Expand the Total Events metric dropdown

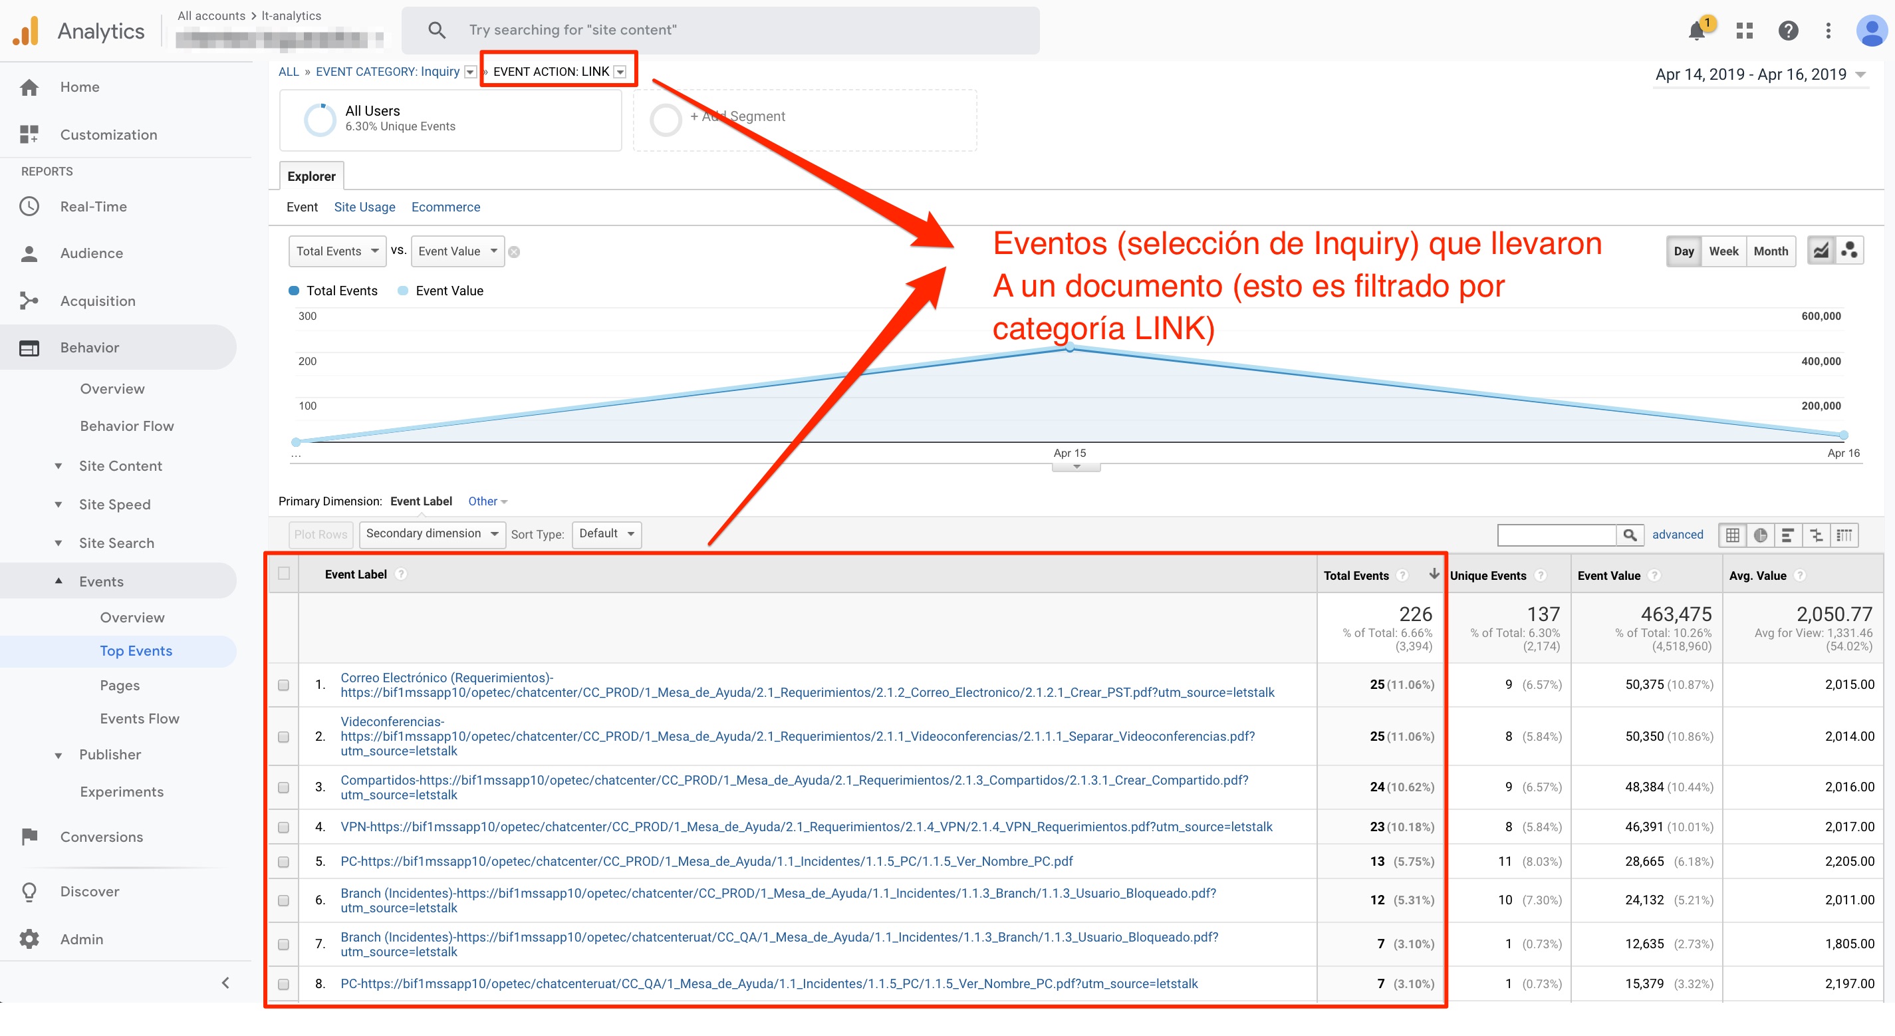coord(337,251)
